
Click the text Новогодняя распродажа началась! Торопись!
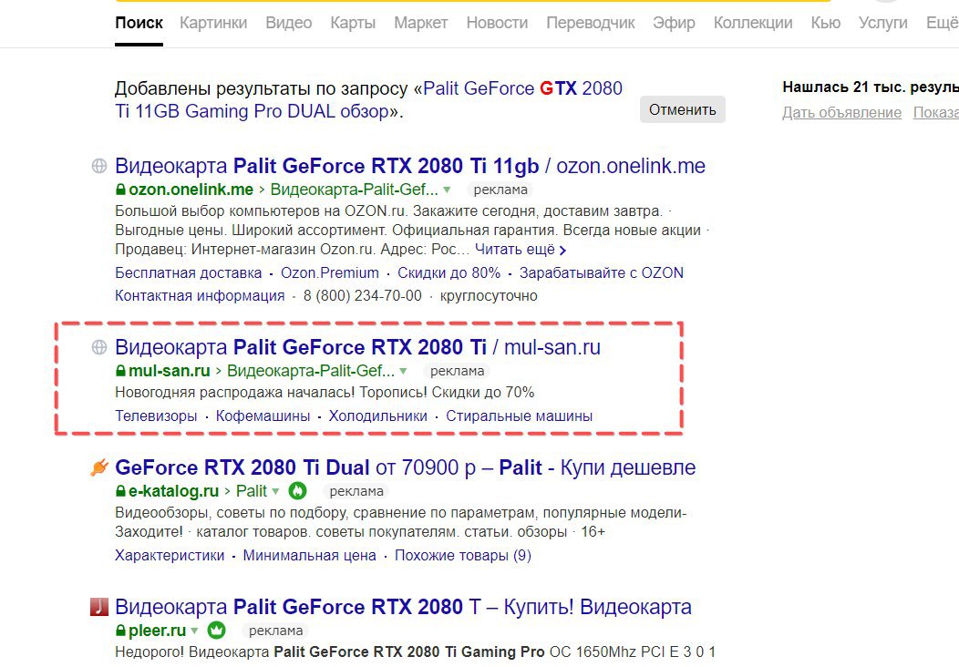pyautogui.click(x=271, y=393)
